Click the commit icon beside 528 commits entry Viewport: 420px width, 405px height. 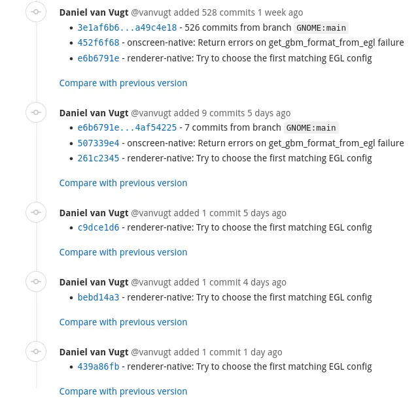(x=36, y=12)
